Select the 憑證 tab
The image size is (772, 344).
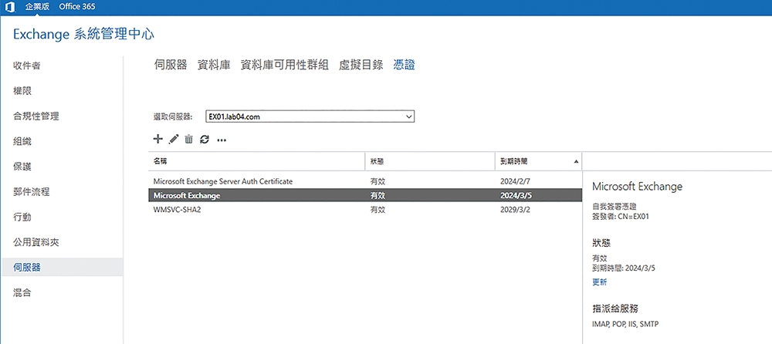(x=404, y=66)
